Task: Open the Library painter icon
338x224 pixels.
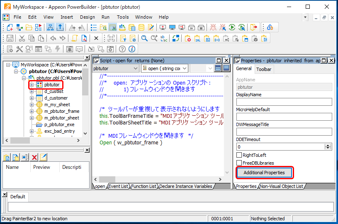Action: point(122,27)
